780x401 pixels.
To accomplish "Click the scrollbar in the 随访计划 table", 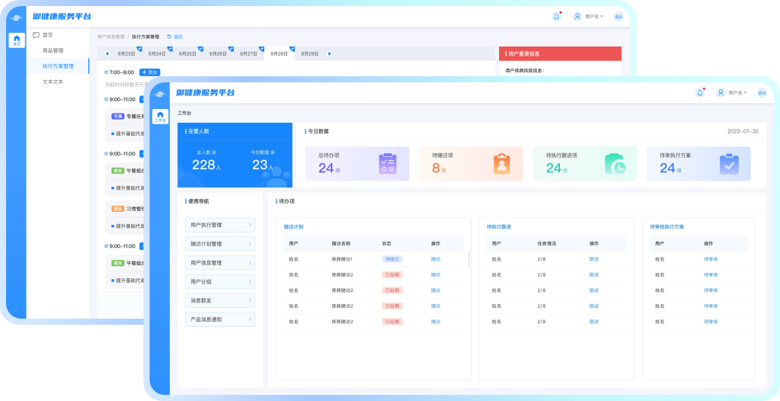I will pos(468,259).
